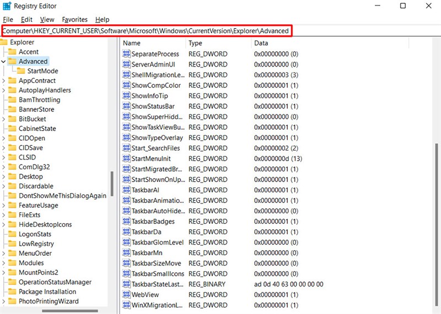
Task: Click the LogonStats folder icon
Action: click(12, 234)
